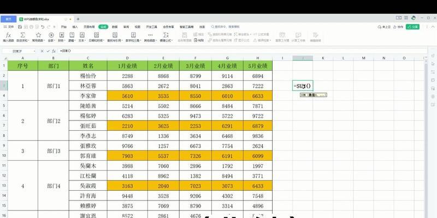The height and width of the screenshot is (218, 437).
Task: Switch to the Page Layout ribbon tab
Action: [88, 27]
